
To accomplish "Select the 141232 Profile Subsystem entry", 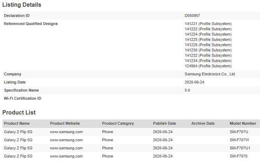I will [x=208, y=56].
